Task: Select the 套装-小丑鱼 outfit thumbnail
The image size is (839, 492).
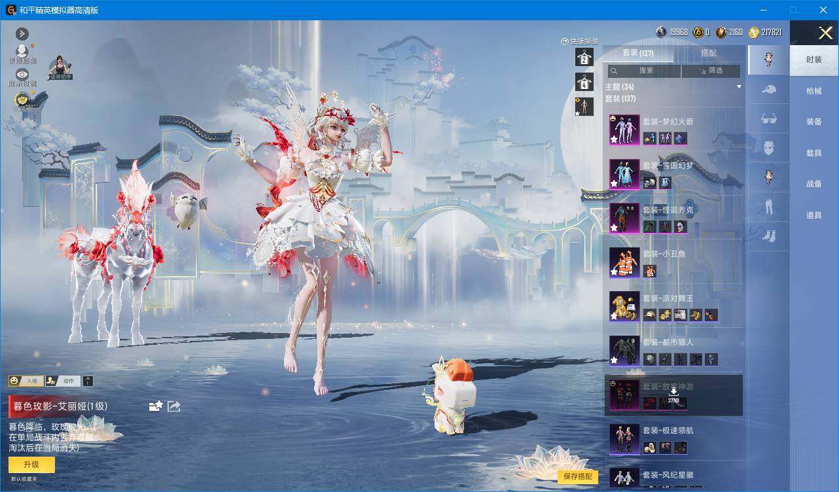Action: tap(624, 262)
